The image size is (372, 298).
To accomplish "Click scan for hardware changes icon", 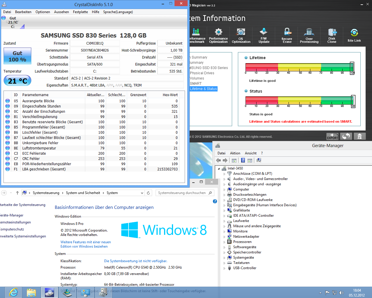I will 259,160.
